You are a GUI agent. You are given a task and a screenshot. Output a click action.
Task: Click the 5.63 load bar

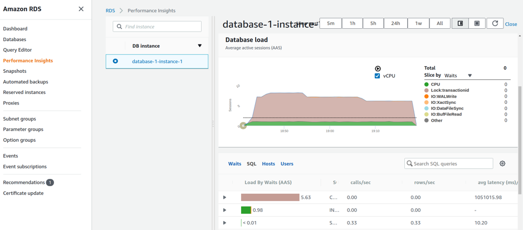pos(270,197)
